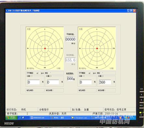Click the 右面 label on right chart
The image size is (144, 128).
point(81,29)
